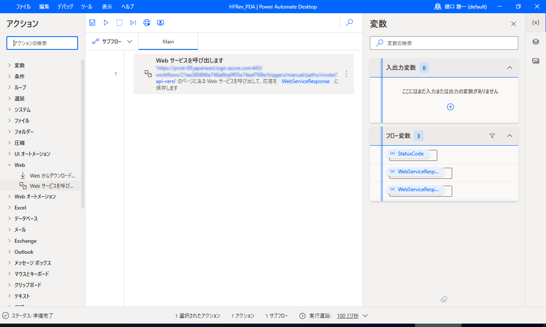This screenshot has height=327, width=546.
Task: Select the second WebServiceResp... flow variable
Action: pos(416,172)
